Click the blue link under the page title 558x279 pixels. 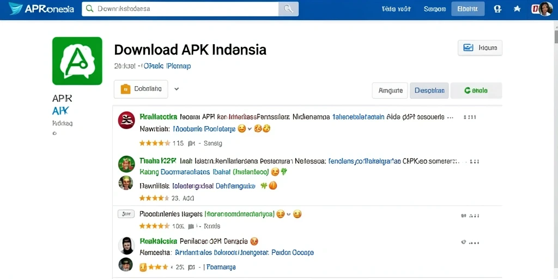pos(167,66)
